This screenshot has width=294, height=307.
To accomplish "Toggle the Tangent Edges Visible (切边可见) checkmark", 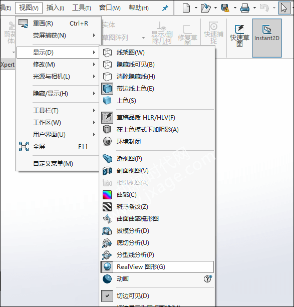I will coord(107,296).
